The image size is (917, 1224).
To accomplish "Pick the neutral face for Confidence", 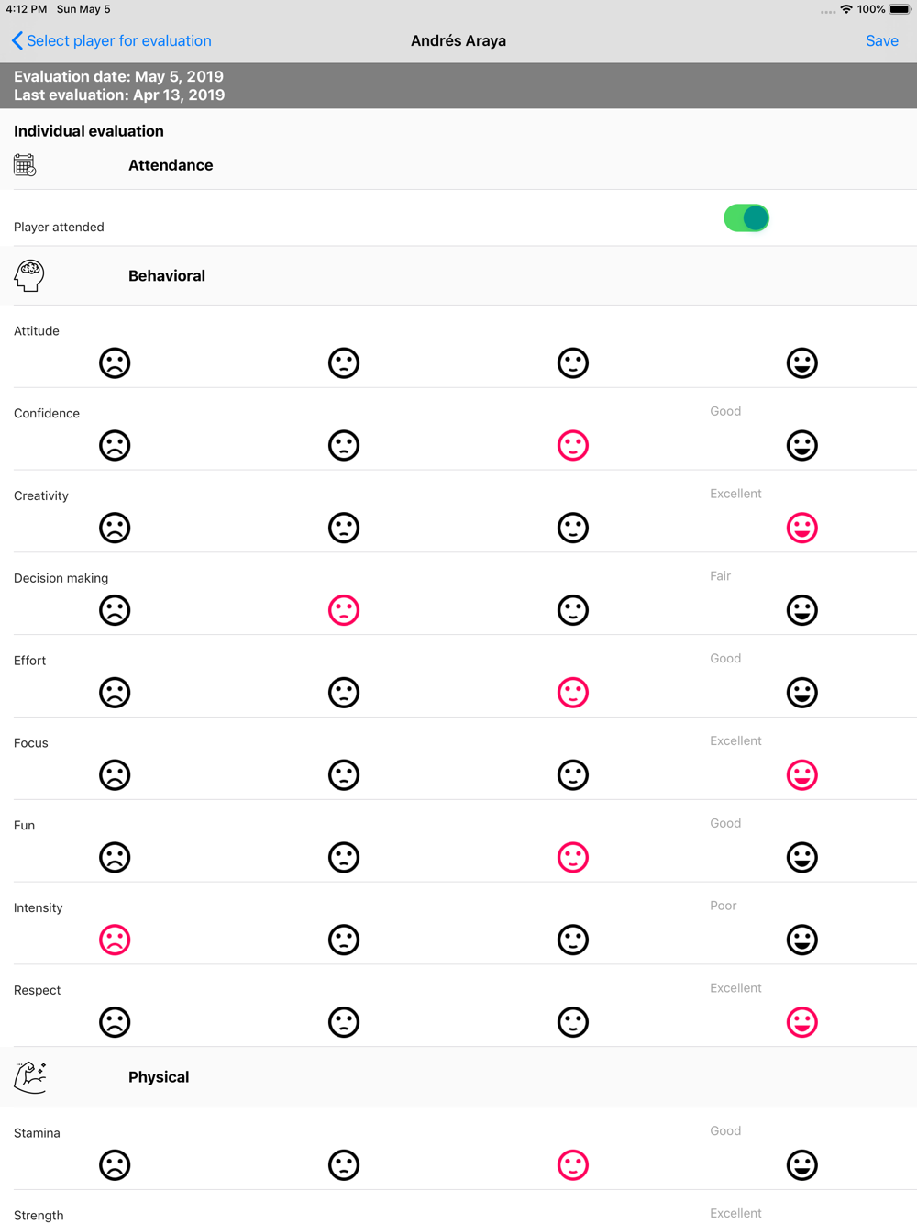I will 344,445.
